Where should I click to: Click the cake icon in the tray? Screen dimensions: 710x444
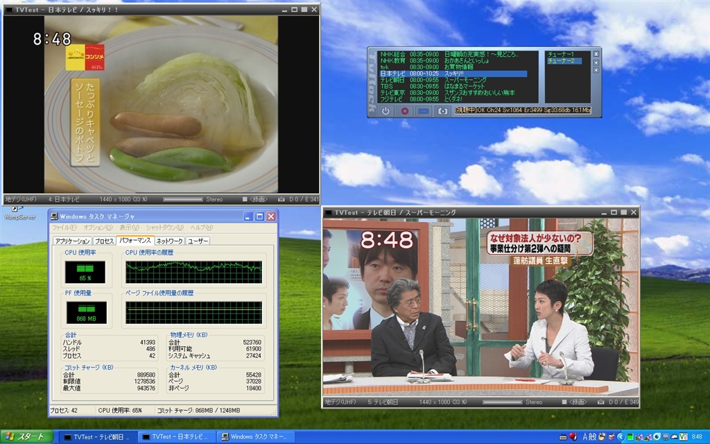pyautogui.click(x=612, y=437)
